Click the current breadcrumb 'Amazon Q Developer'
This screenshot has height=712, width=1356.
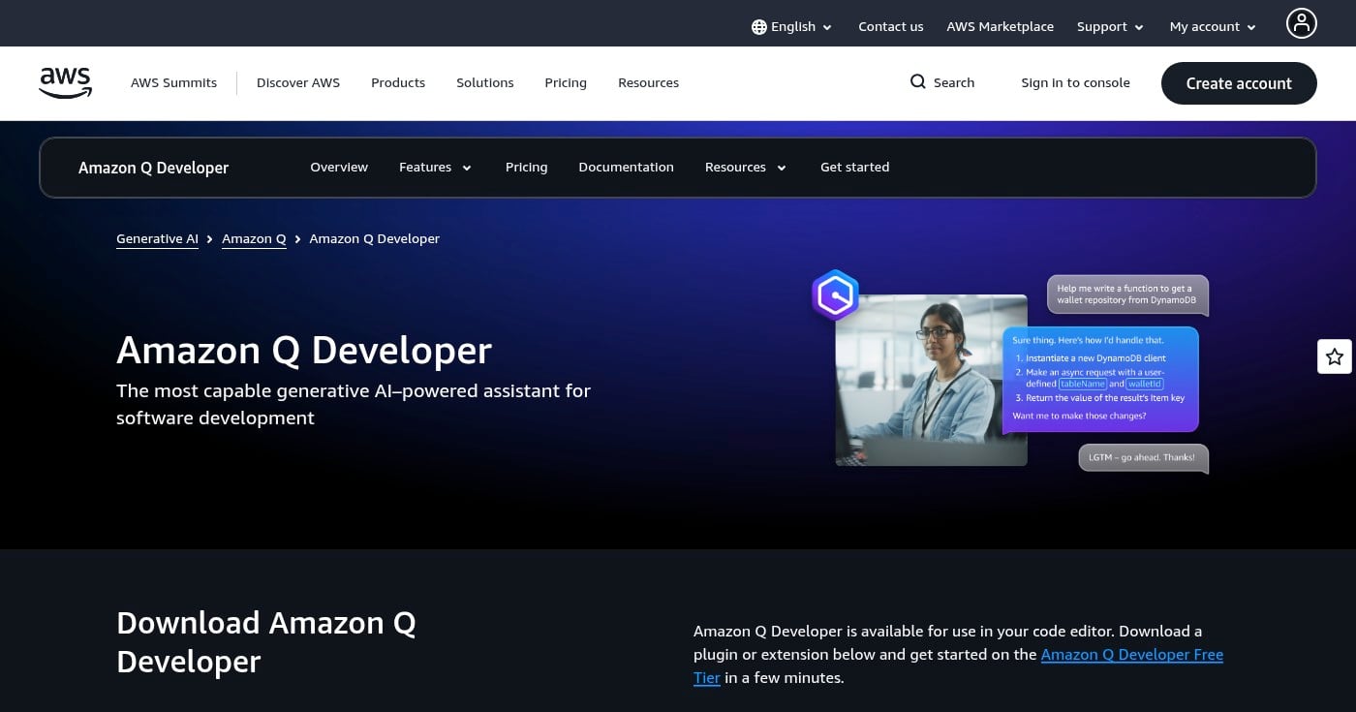click(x=374, y=239)
